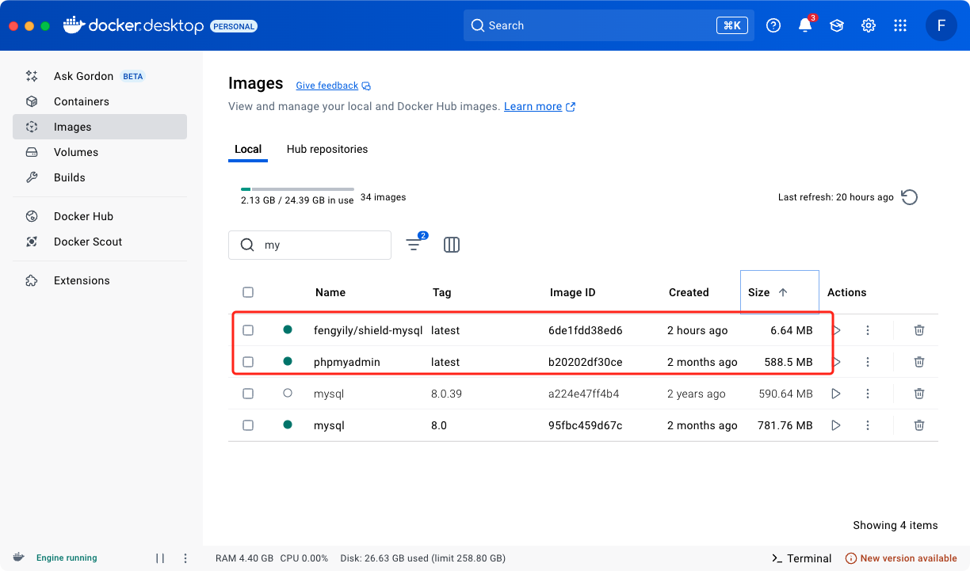This screenshot has width=970, height=571.
Task: Click the image search field containing 'my'
Action: coord(310,246)
